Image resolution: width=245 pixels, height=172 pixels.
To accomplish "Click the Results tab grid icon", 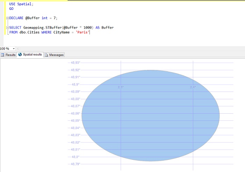I will pos(3,55).
